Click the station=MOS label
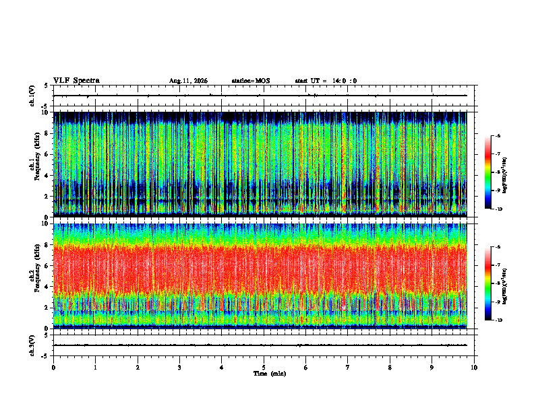Screen dimensions: 534x412 coord(251,81)
